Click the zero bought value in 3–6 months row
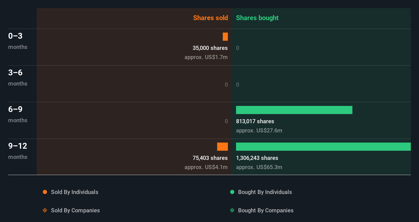This screenshot has width=419, height=222. [238, 85]
